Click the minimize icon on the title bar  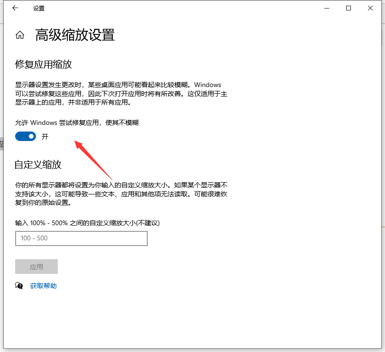pyautogui.click(x=326, y=8)
